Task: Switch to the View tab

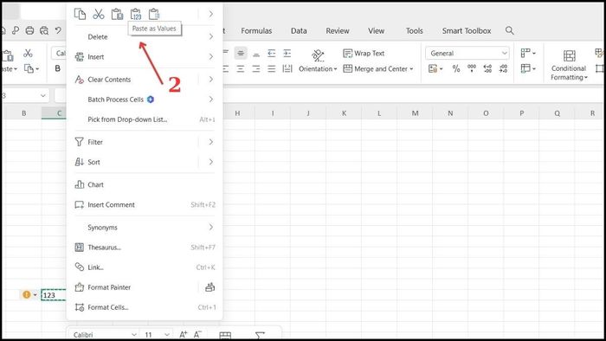Action: coord(376,31)
